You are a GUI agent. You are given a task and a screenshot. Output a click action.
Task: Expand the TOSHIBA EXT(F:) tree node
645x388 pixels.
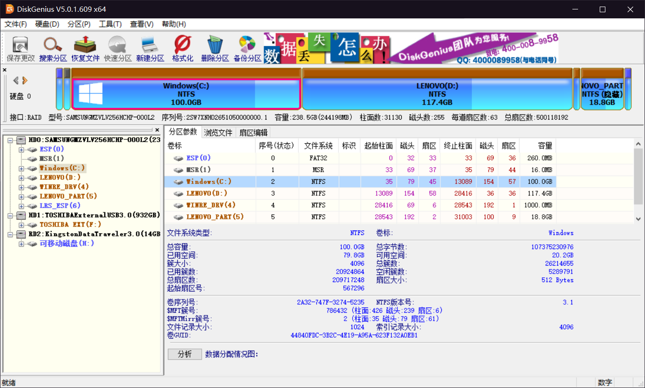21,225
